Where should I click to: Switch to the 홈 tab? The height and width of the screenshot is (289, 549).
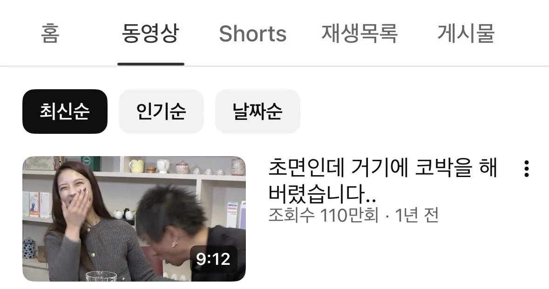point(50,33)
